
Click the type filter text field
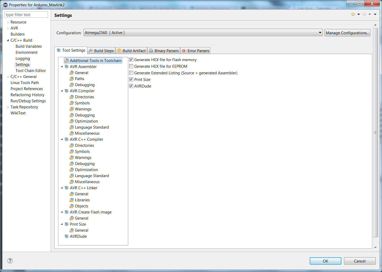(26, 14)
